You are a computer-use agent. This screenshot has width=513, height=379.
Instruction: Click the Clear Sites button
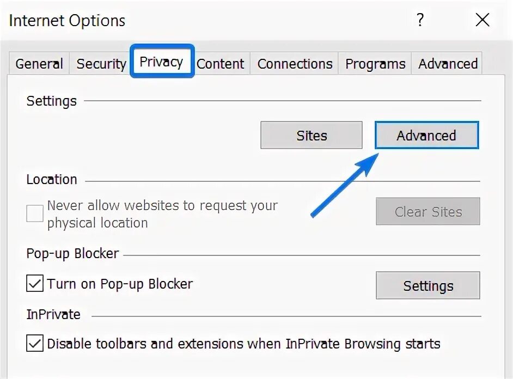click(x=428, y=212)
